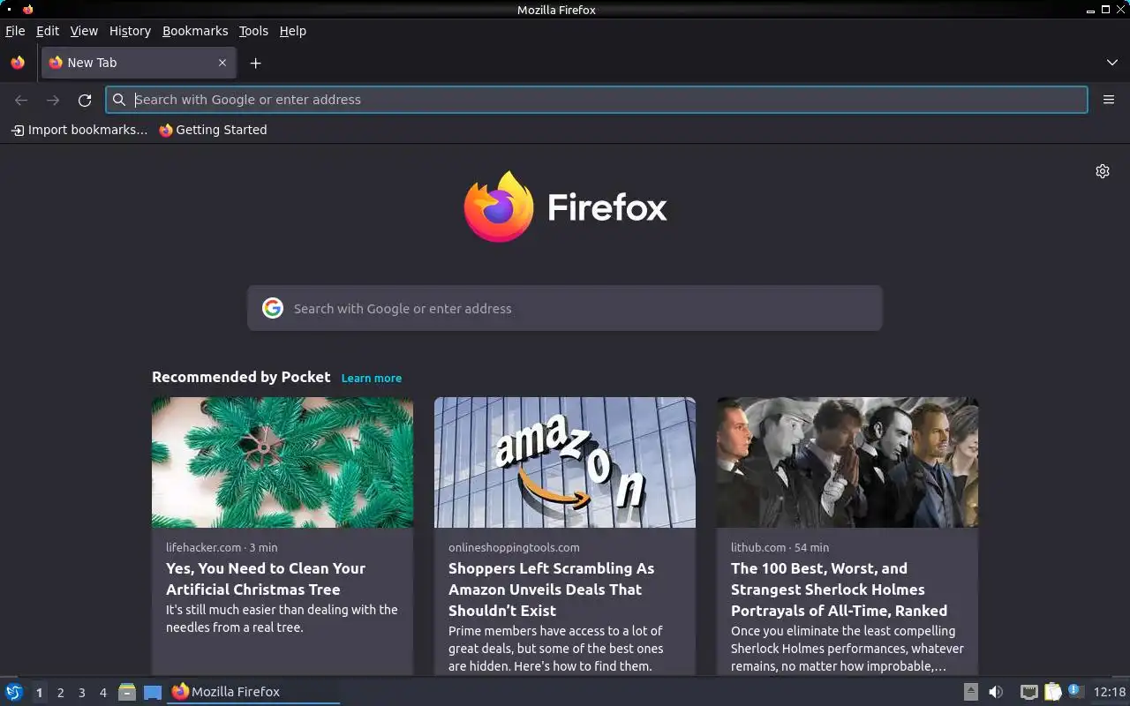Click the Firefox logo on page

click(565, 207)
